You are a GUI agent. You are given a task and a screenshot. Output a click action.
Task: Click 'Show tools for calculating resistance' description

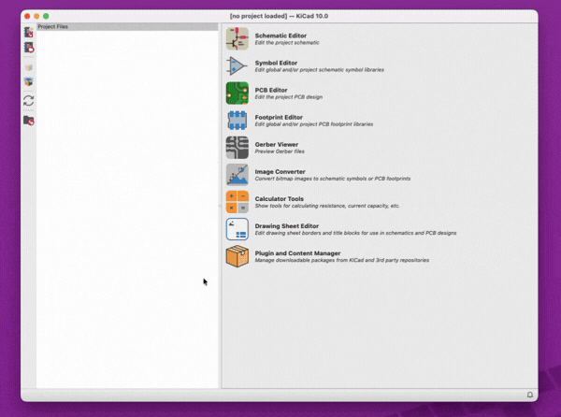pos(327,206)
